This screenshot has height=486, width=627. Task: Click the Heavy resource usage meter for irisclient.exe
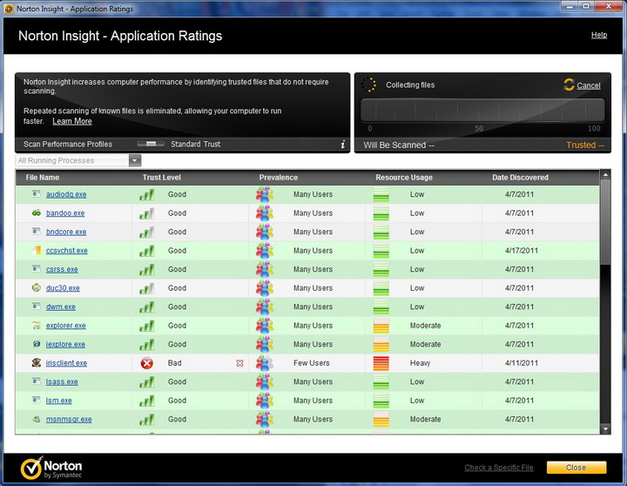coord(381,363)
